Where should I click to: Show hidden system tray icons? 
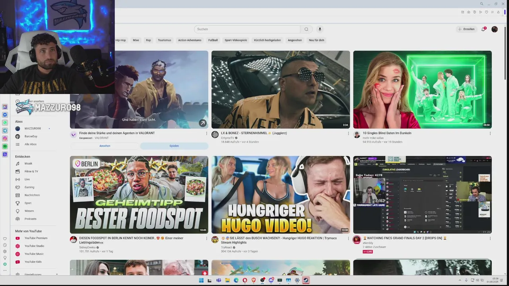(x=460, y=280)
